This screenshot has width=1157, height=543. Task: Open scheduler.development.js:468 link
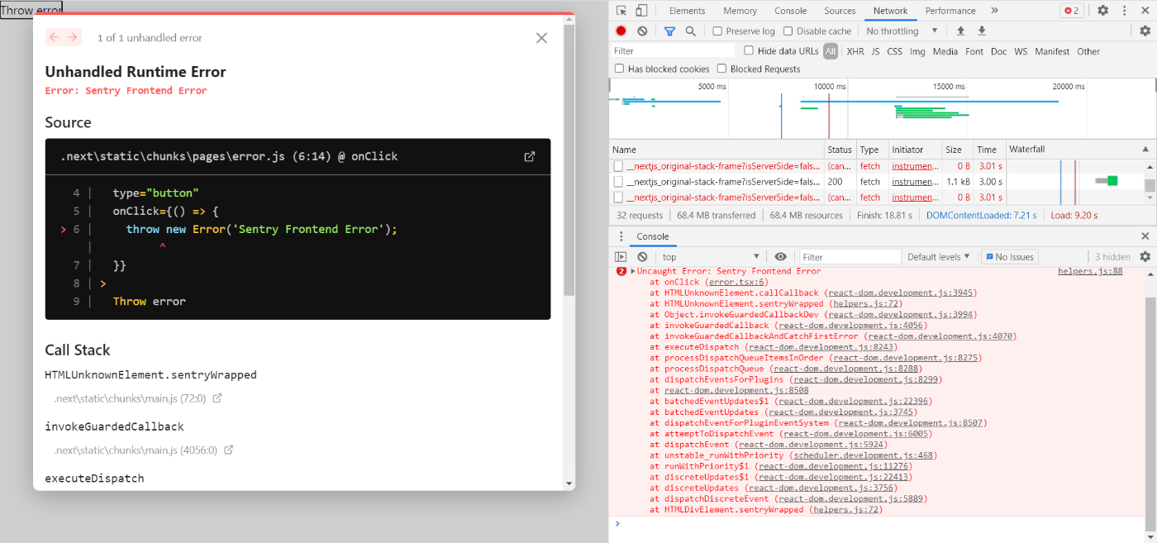pyautogui.click(x=863, y=455)
